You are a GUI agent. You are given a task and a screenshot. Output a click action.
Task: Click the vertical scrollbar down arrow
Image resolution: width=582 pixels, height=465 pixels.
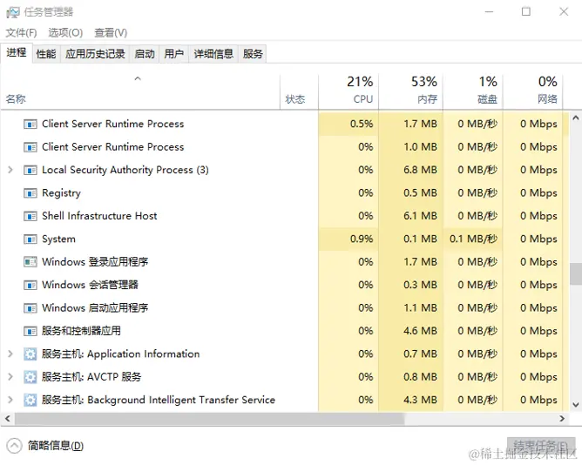click(576, 405)
